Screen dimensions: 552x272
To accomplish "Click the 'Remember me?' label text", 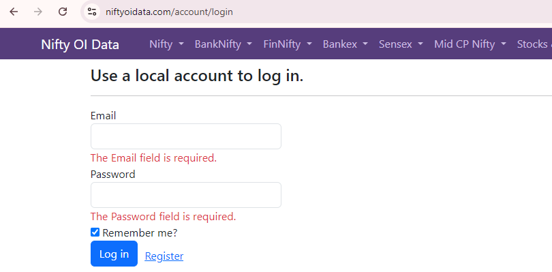I will 140,233.
